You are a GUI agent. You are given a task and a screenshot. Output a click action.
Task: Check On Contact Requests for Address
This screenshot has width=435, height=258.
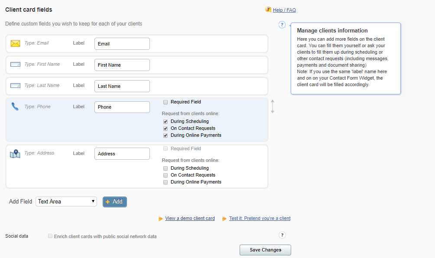pyautogui.click(x=166, y=175)
